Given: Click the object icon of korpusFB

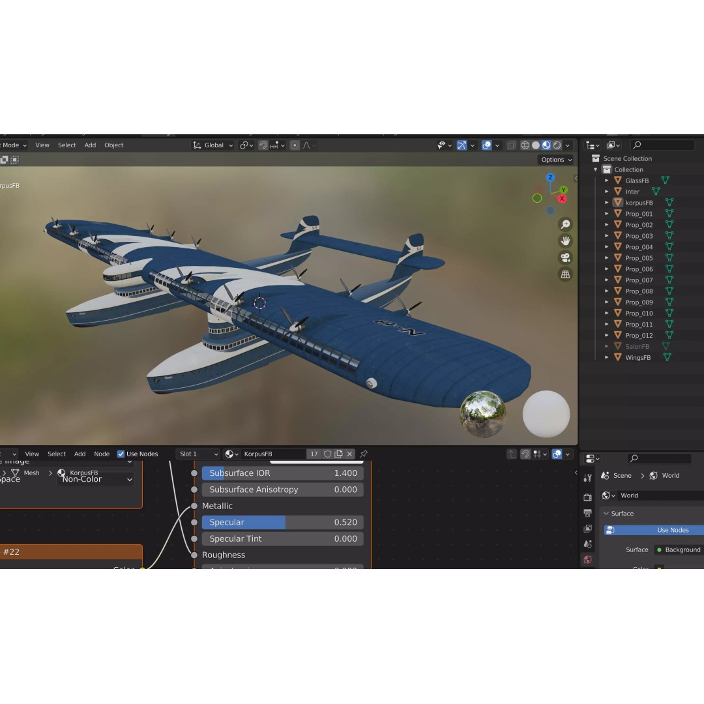Looking at the screenshot, I should click(618, 203).
